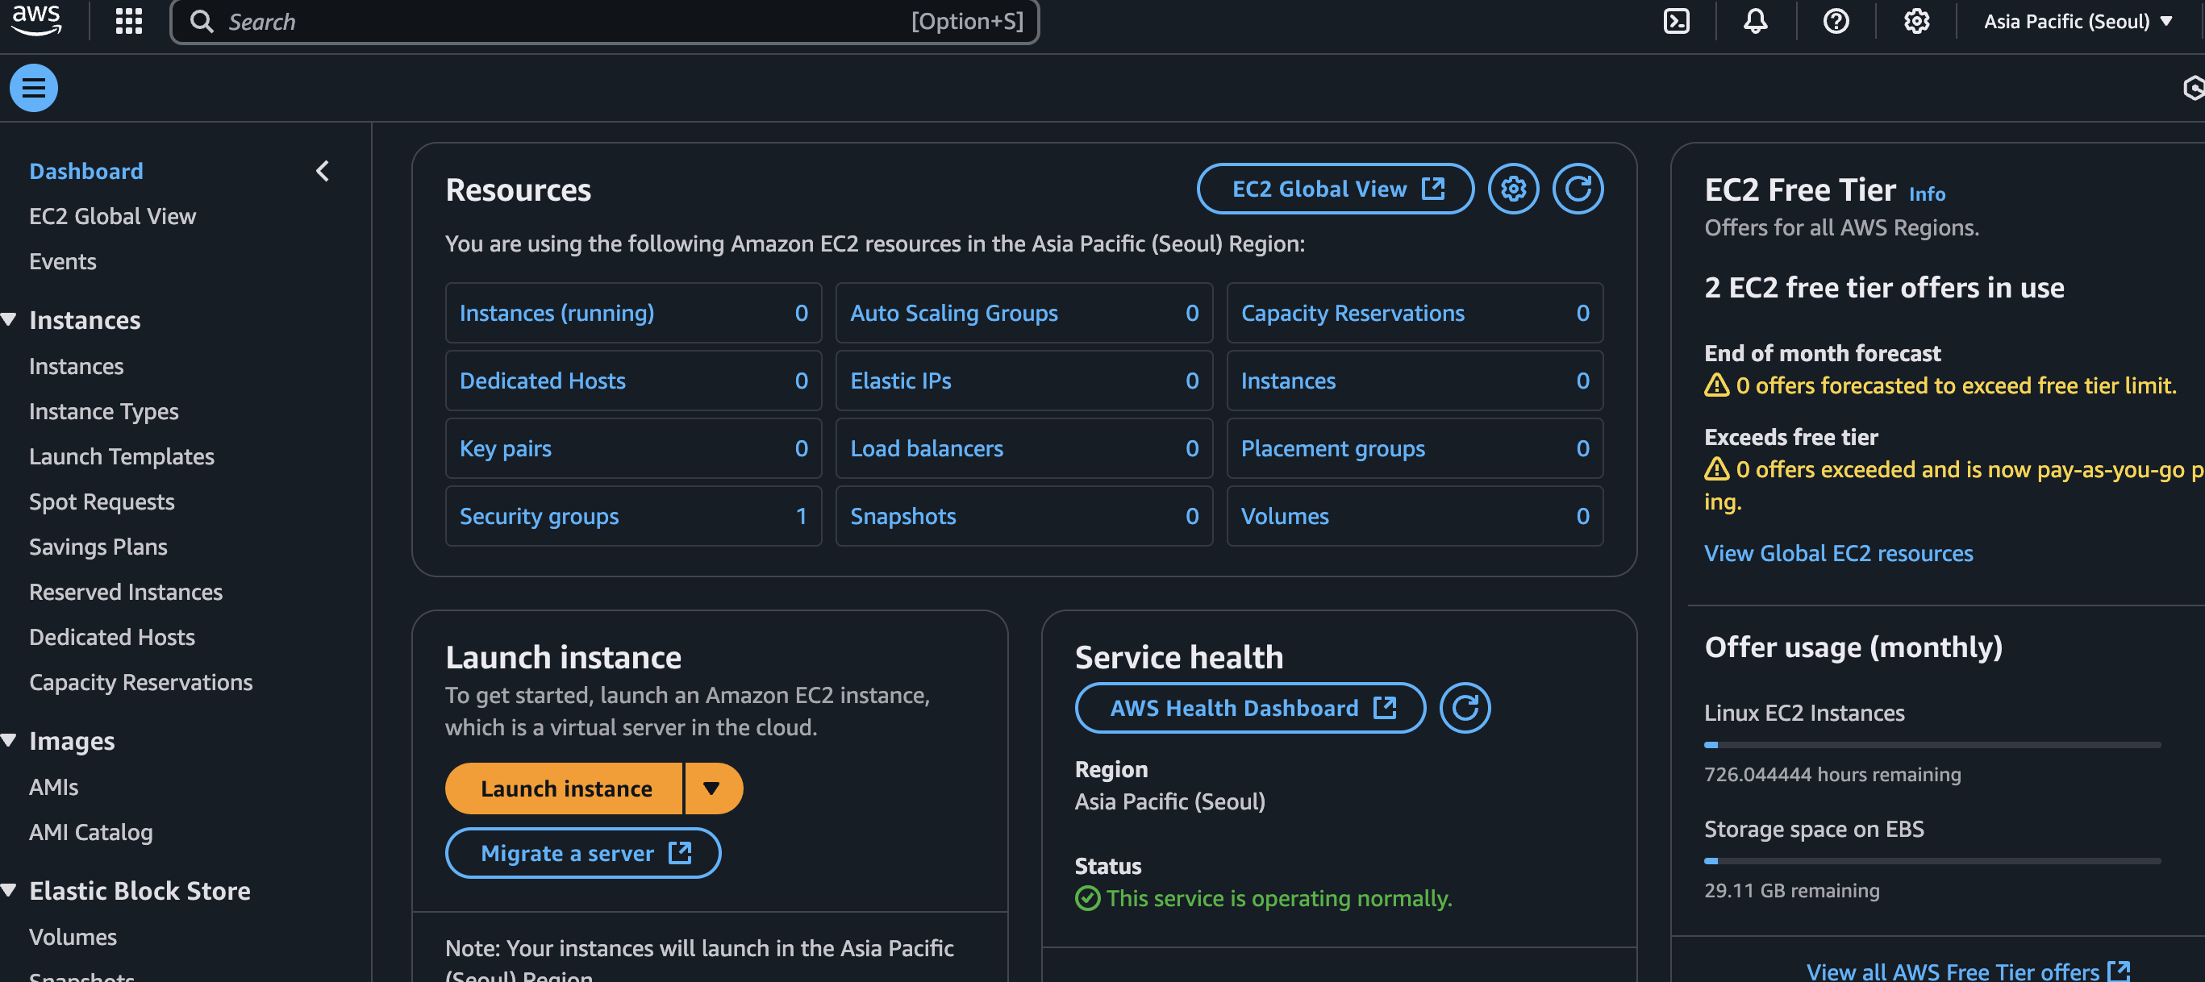Open the top bar settings gear
This screenshot has width=2205, height=982.
coord(1915,20)
